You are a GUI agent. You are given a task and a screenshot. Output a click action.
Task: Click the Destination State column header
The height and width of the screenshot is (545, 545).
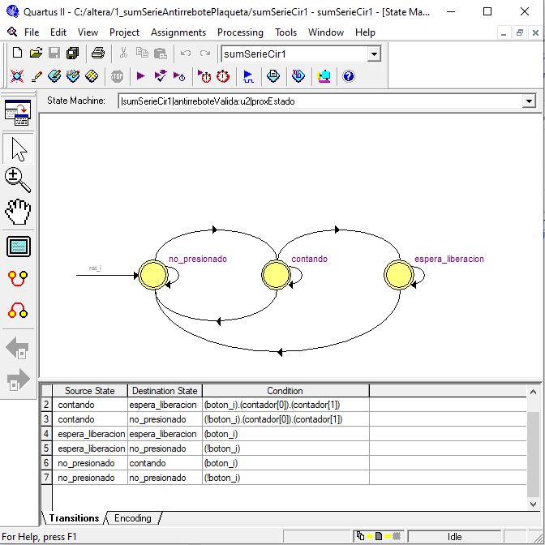coord(165,391)
